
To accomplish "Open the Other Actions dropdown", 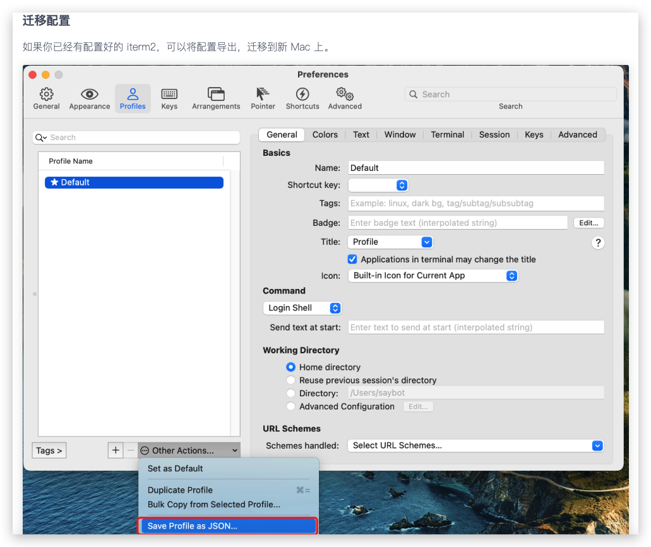I will pos(189,450).
